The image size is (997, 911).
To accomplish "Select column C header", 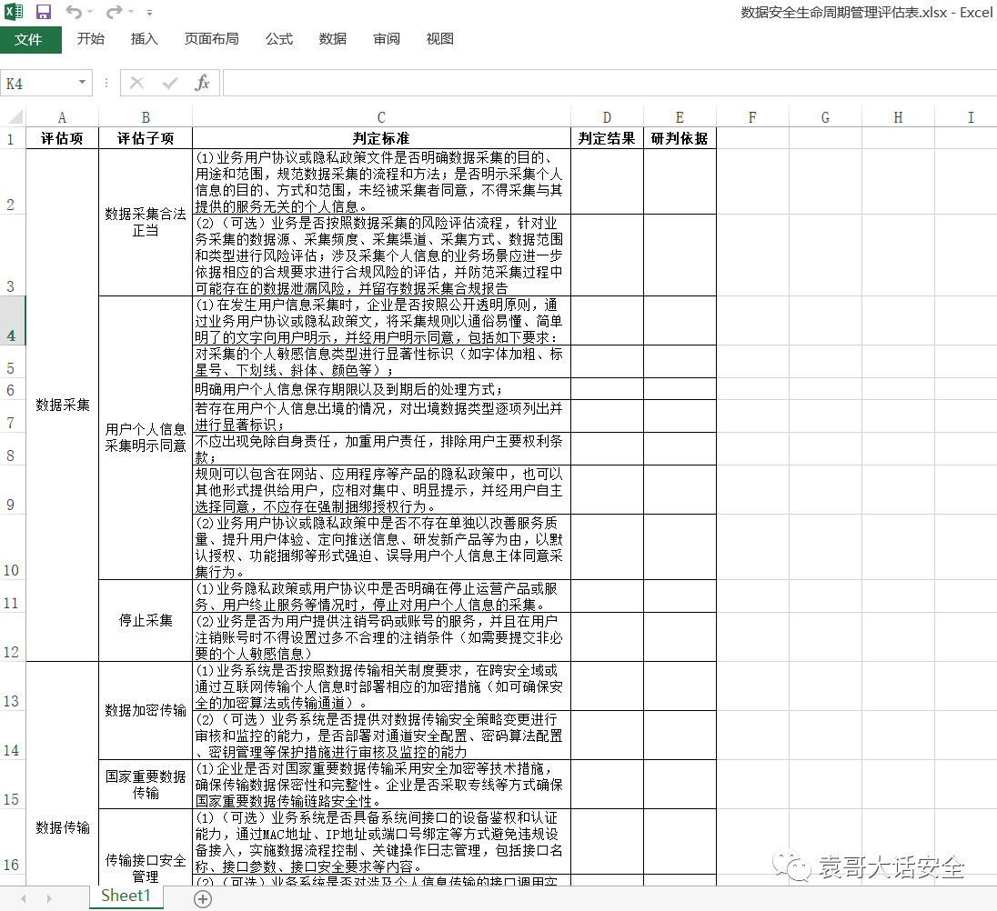I will 381,117.
